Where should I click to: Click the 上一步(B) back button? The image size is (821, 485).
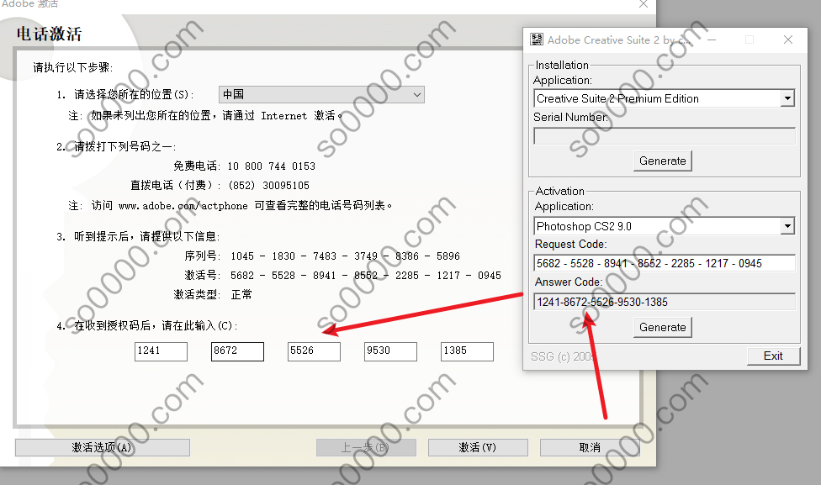pyautogui.click(x=366, y=447)
